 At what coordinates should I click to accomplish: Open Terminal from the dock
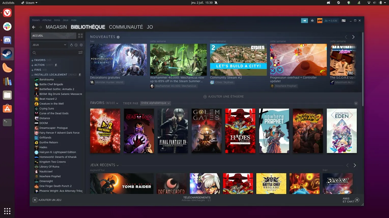pos(7,122)
